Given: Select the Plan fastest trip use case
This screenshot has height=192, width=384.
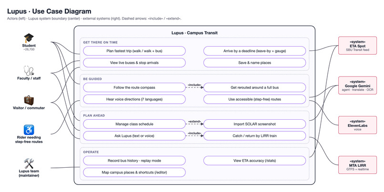Looking at the screenshot, I should (134, 51).
